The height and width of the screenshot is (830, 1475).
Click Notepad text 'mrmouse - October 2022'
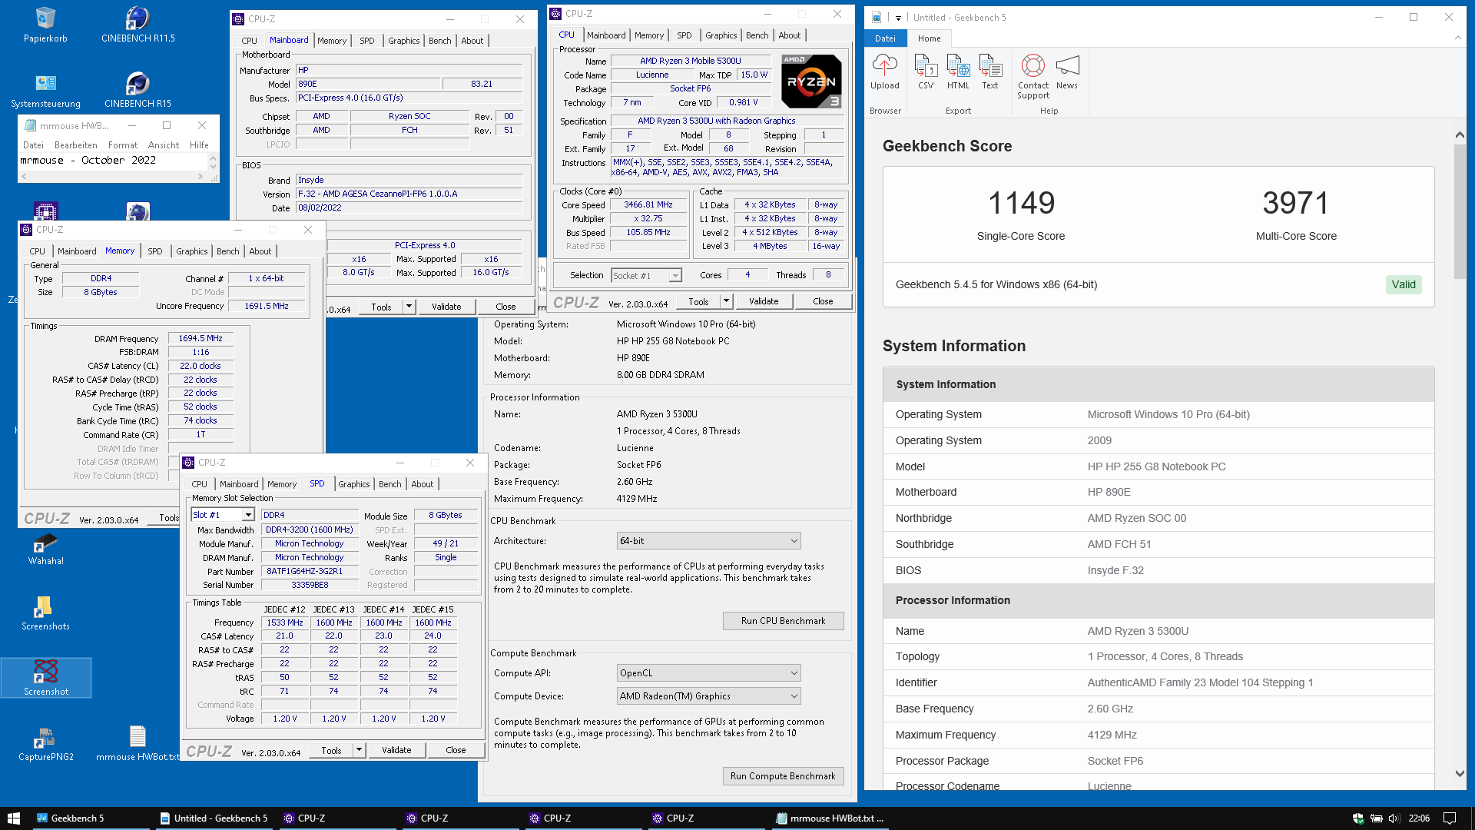[x=88, y=161]
